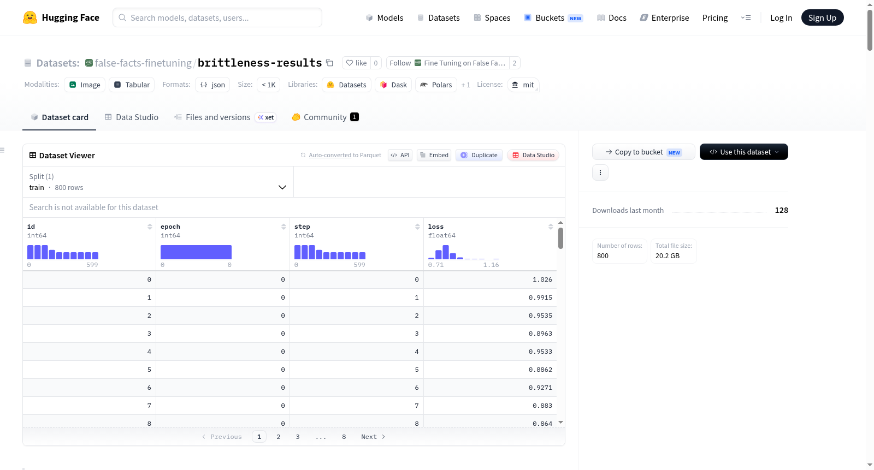Click Copy to bucket

pyautogui.click(x=643, y=152)
